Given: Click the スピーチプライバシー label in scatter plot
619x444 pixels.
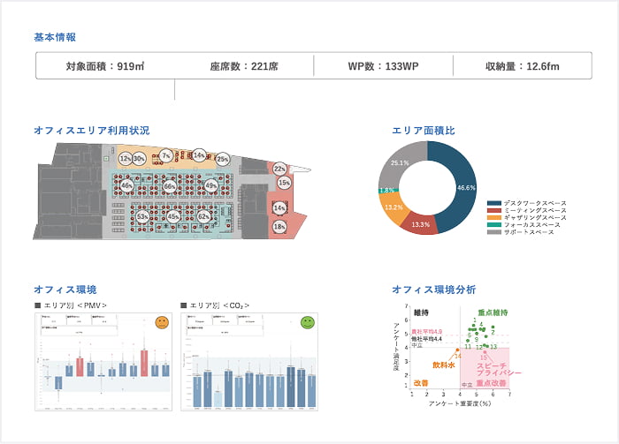Looking at the screenshot, I should tap(497, 370).
